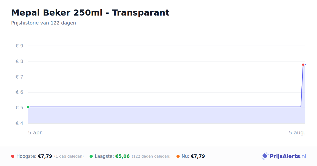Click the Hoogste €7,79 price value
The image size is (317, 166).
click(45, 156)
